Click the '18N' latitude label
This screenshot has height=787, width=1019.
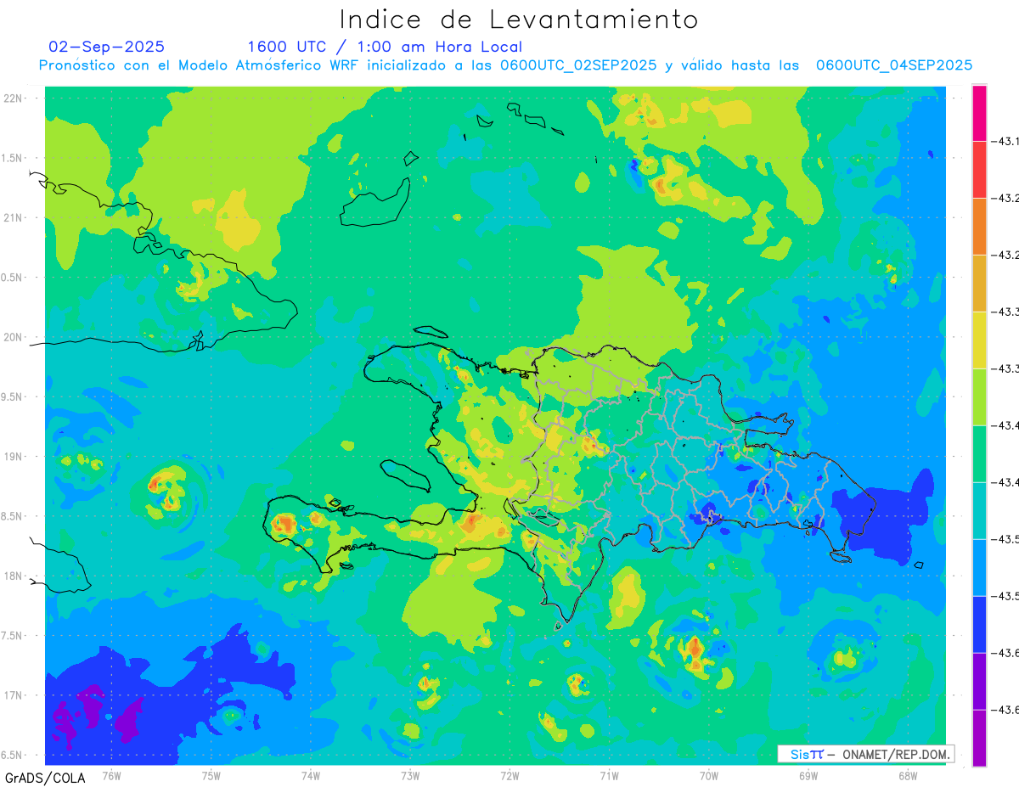tap(14, 576)
